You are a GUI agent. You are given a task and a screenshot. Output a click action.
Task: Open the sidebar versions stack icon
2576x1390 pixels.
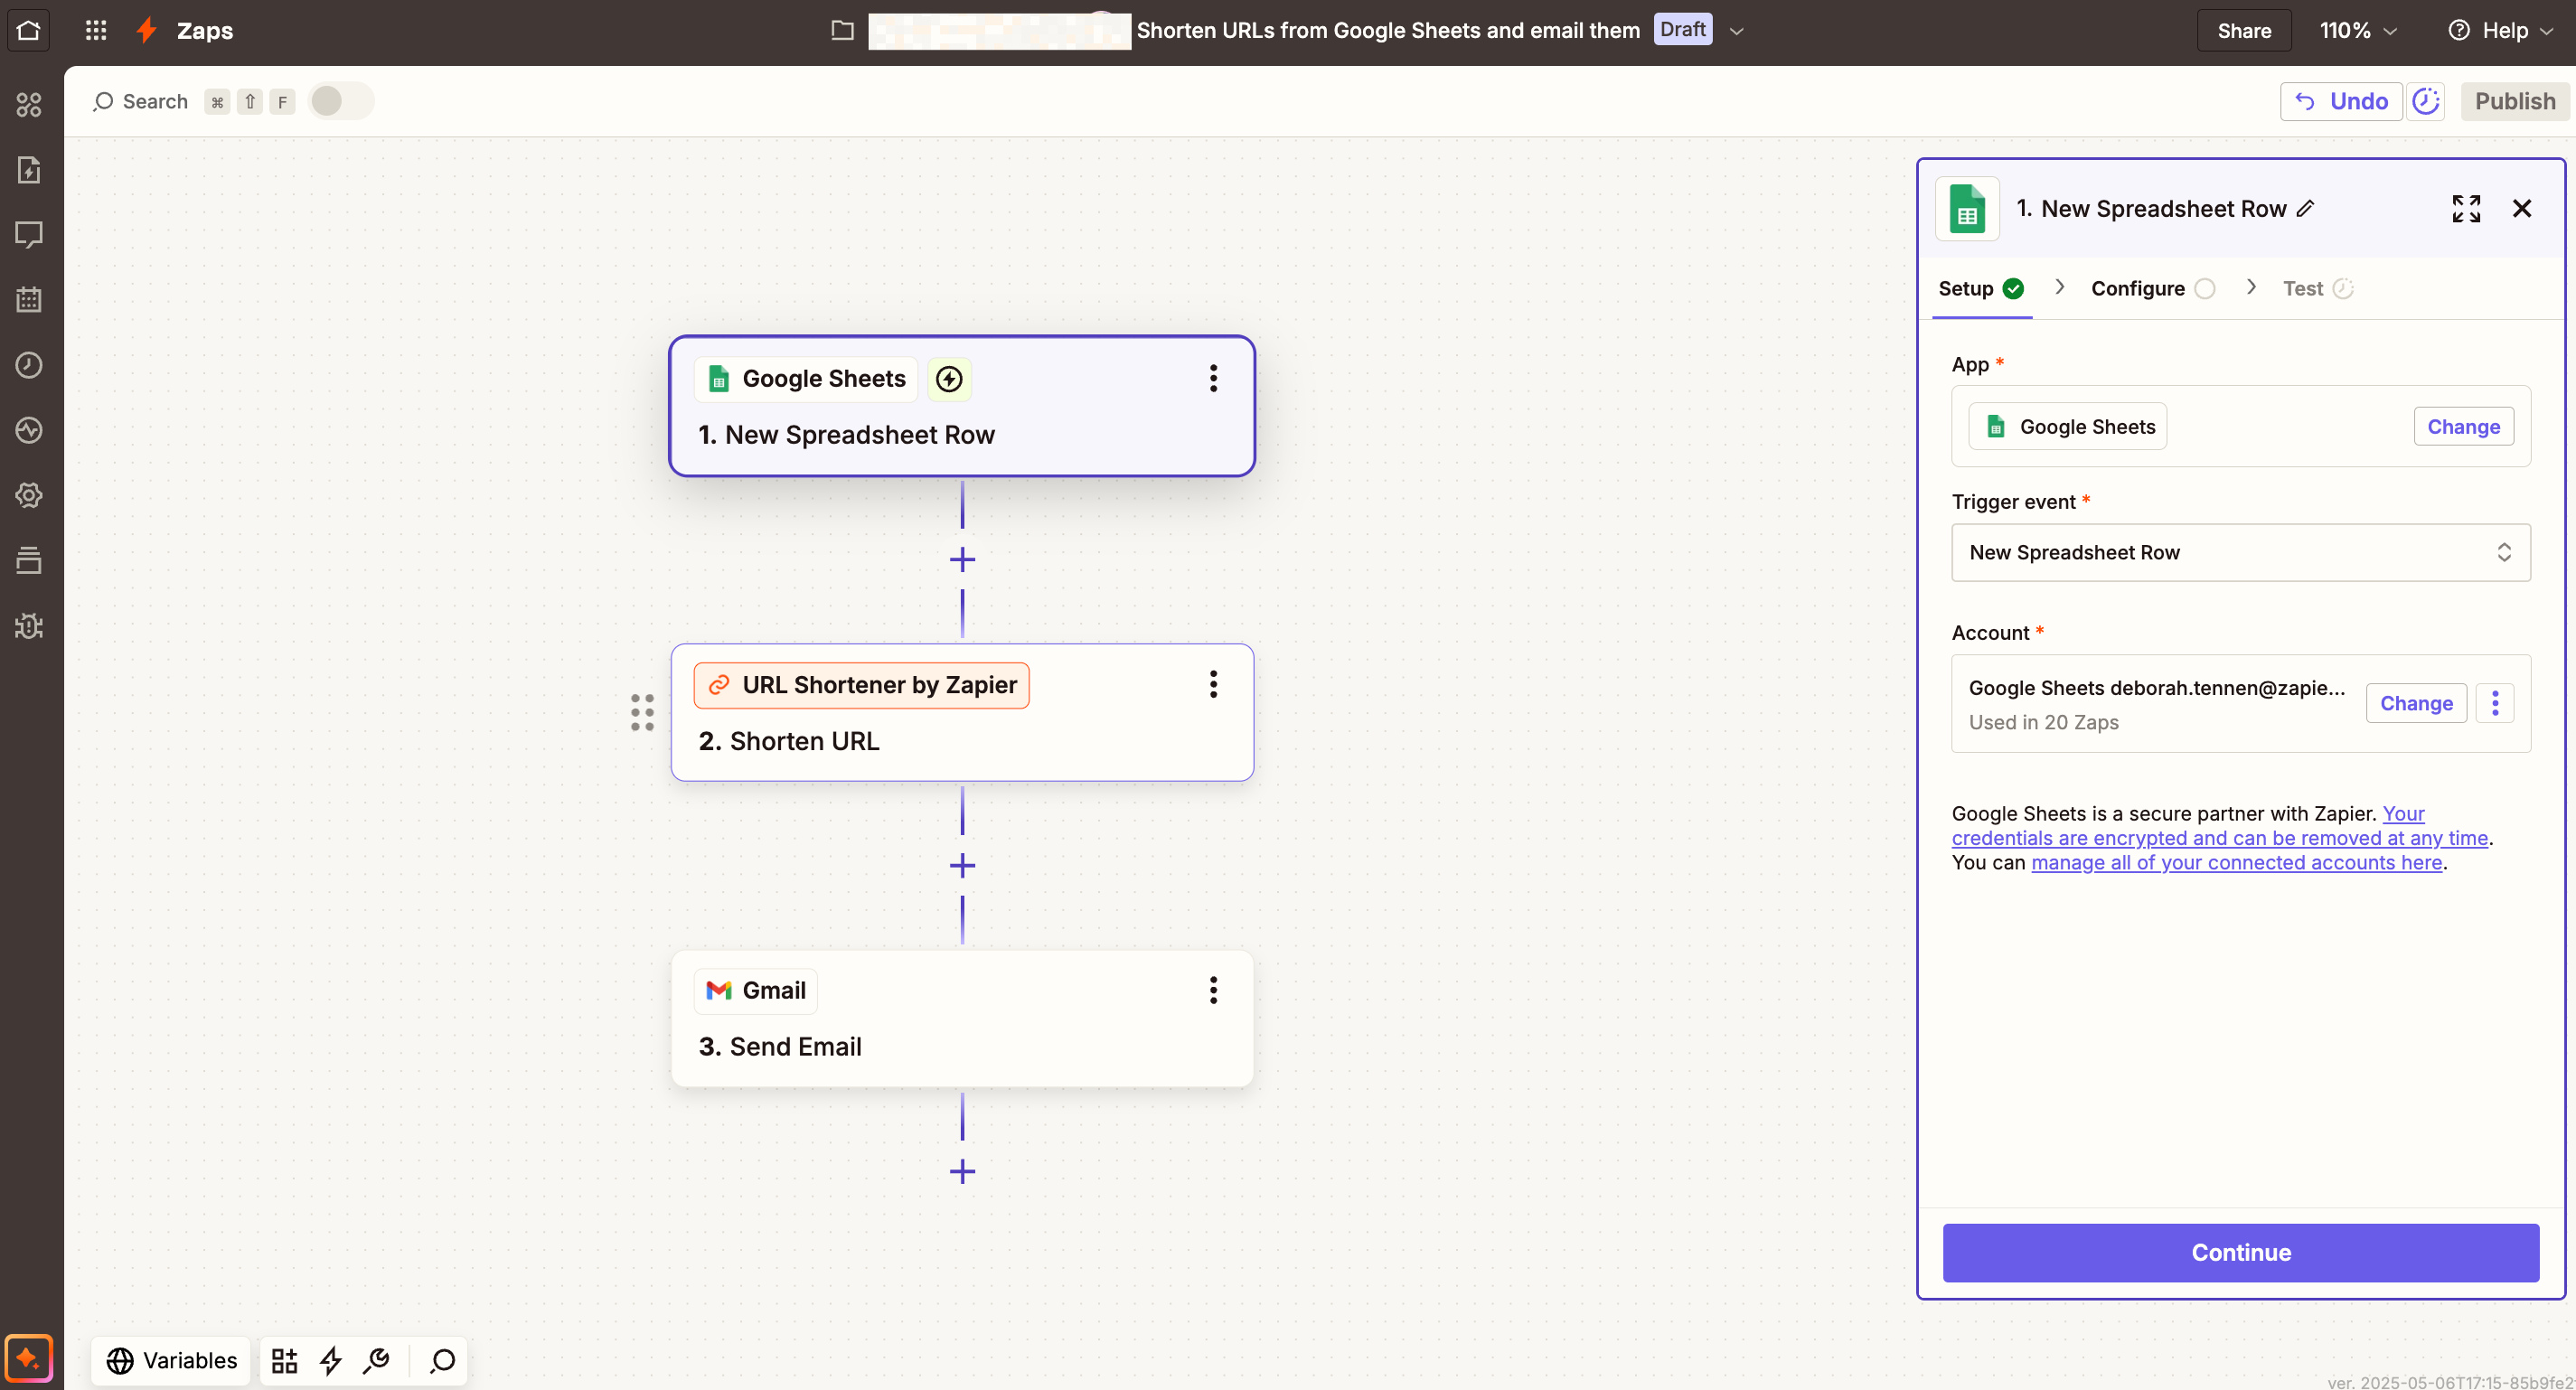point(29,560)
